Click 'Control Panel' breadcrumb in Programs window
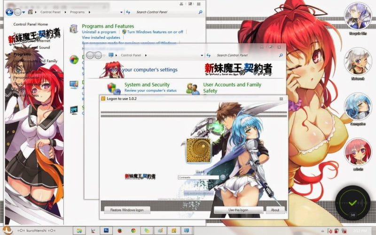376x235 pixels. [50, 12]
